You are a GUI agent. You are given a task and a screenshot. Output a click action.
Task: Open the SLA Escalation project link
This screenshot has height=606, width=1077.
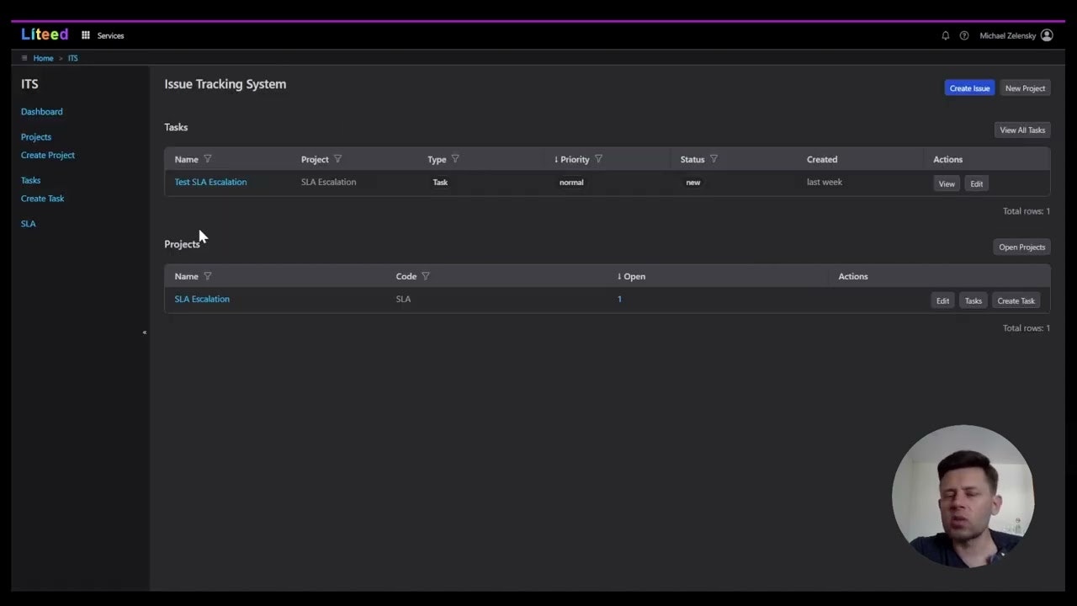[201, 299]
